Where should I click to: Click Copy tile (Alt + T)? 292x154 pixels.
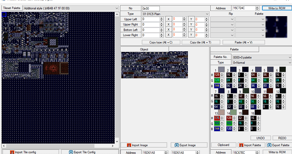201,42
